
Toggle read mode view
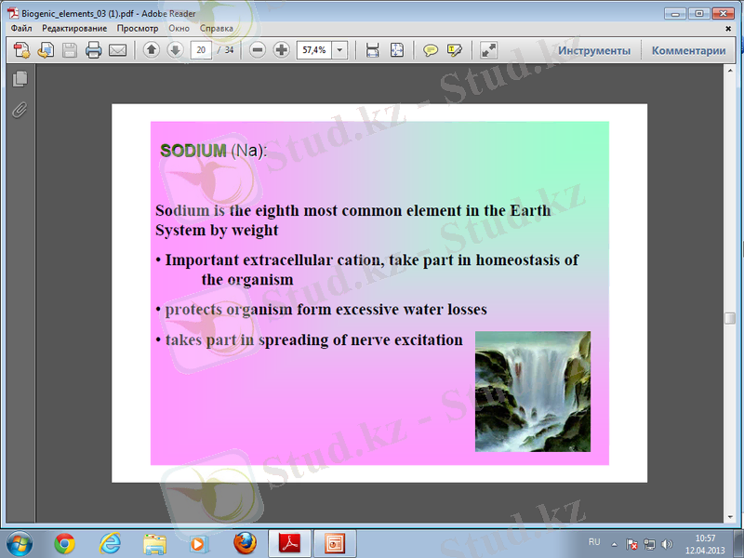(489, 50)
